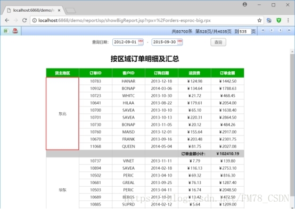Click customer WHITC cell

click(128, 96)
